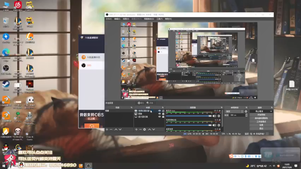Open source Properties gear button

pos(141,103)
